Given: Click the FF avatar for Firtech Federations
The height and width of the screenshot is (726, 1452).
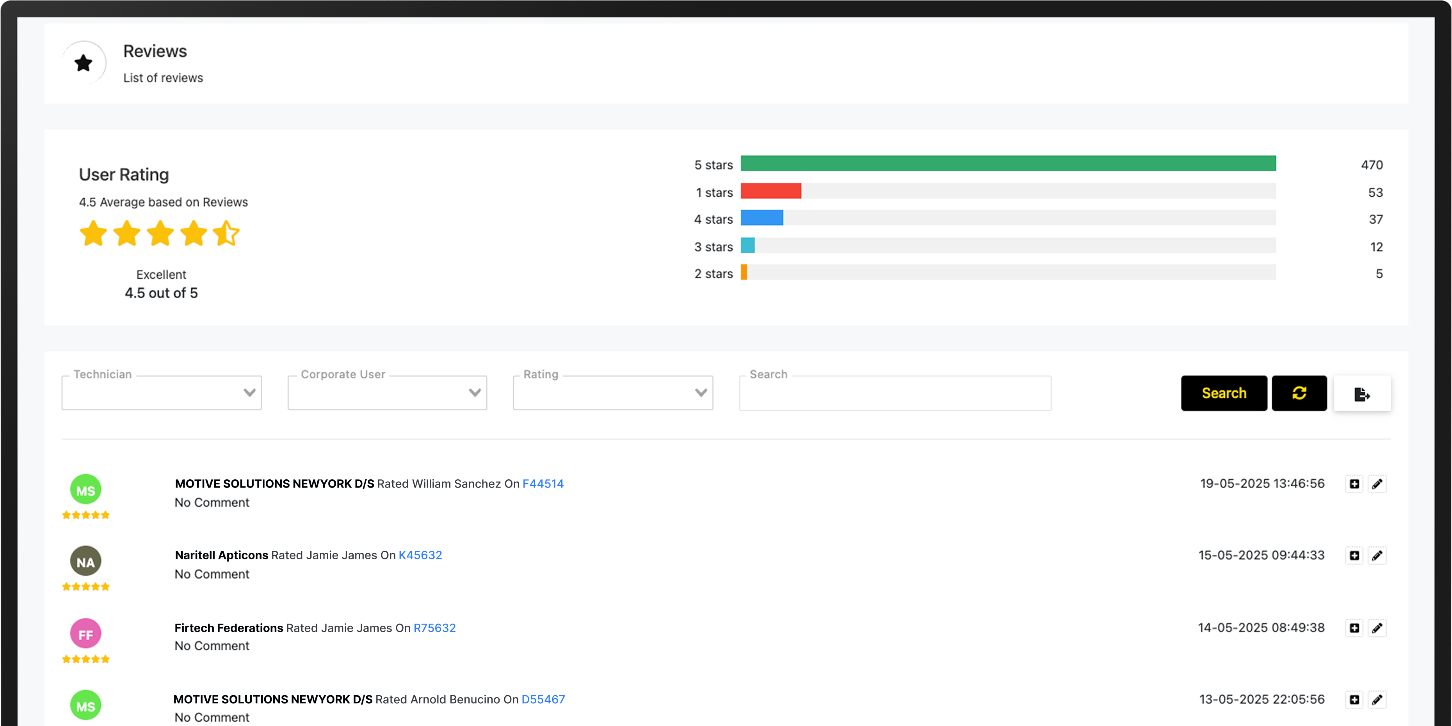Looking at the screenshot, I should pyautogui.click(x=86, y=634).
